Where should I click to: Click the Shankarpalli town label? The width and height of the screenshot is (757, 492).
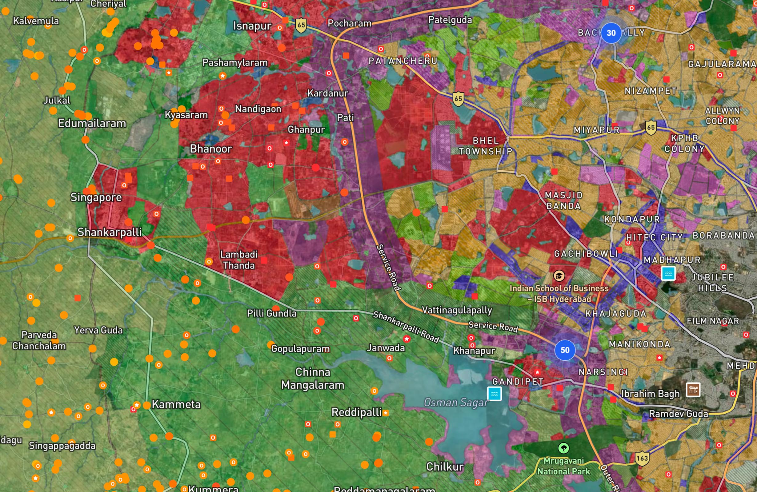pos(110,232)
